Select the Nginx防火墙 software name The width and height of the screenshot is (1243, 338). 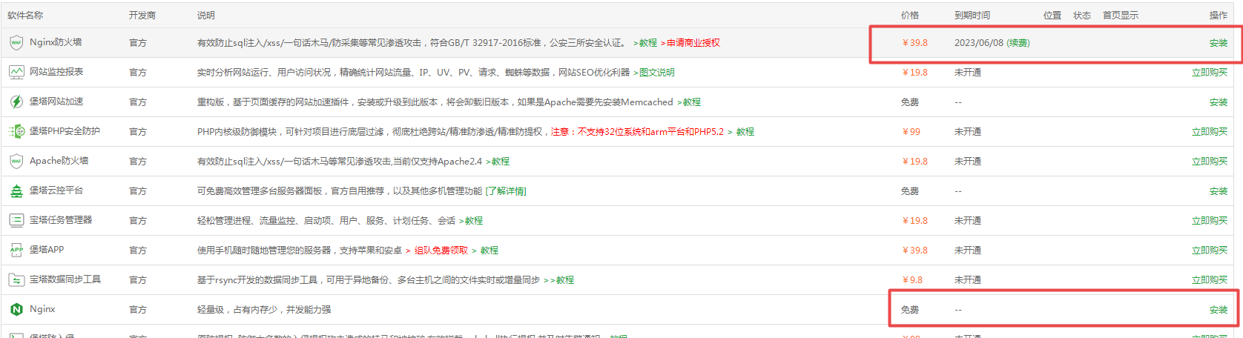pos(56,42)
